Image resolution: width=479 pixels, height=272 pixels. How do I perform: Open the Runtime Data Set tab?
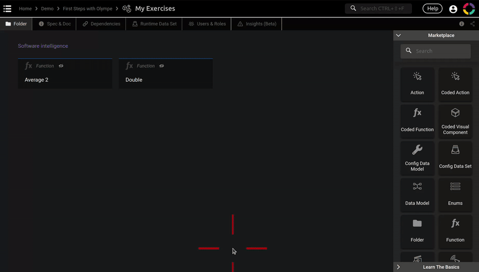[154, 24]
